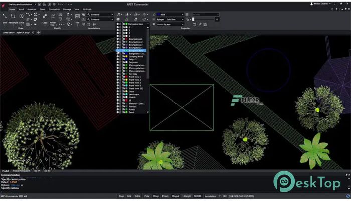Open the Constraints ribbon tab
This screenshot has height=201, width=351.
54,9
